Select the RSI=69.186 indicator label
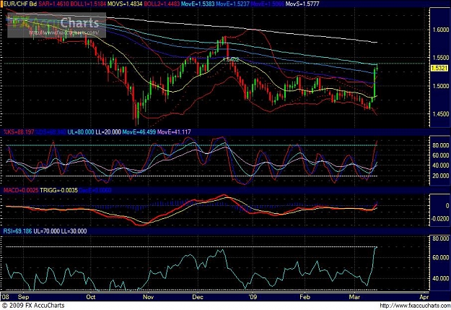The width and height of the screenshot is (451, 310). [17, 231]
